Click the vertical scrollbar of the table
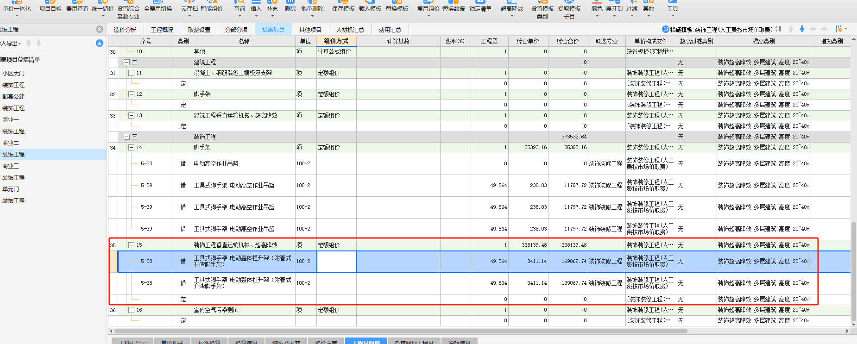 pos(854,272)
